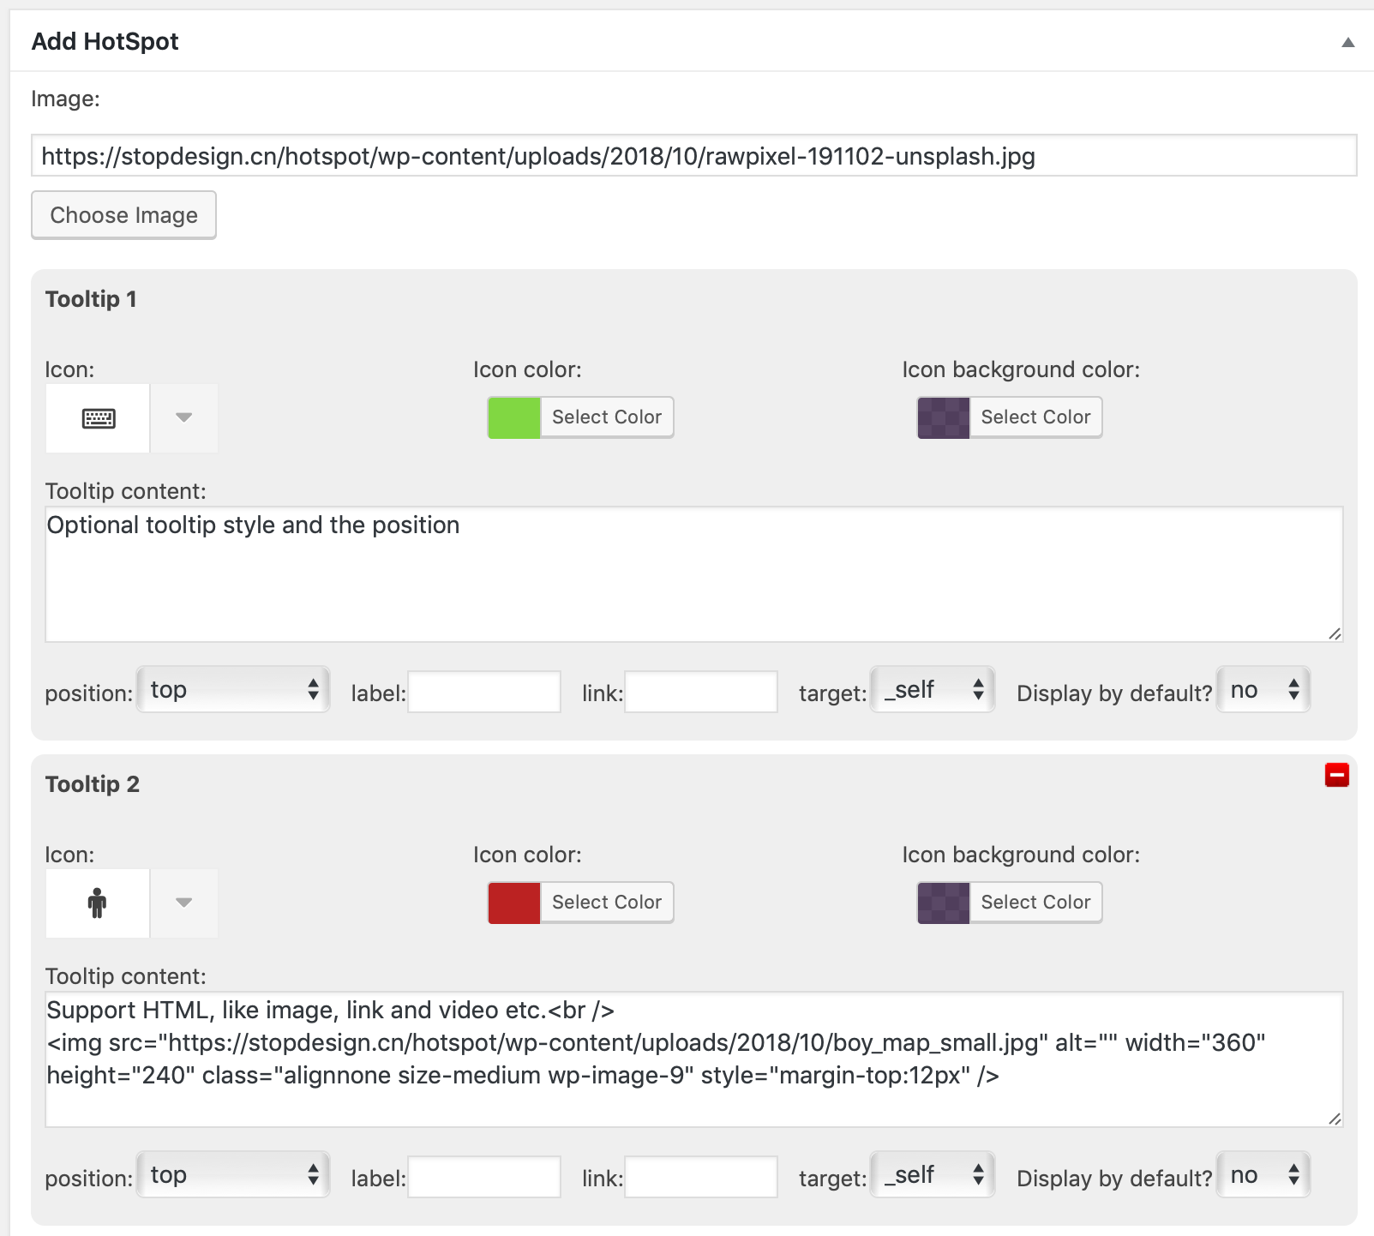Click the Tooltip 2 heading text
Screen dimensions: 1374x1236
[92, 784]
